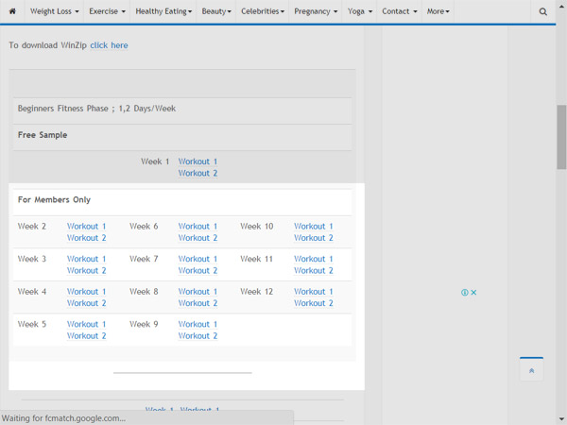Go to the home icon in navigation bar

point(12,11)
